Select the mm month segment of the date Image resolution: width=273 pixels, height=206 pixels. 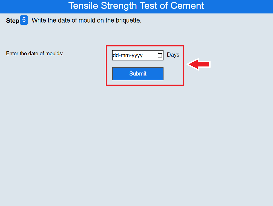click(x=125, y=55)
